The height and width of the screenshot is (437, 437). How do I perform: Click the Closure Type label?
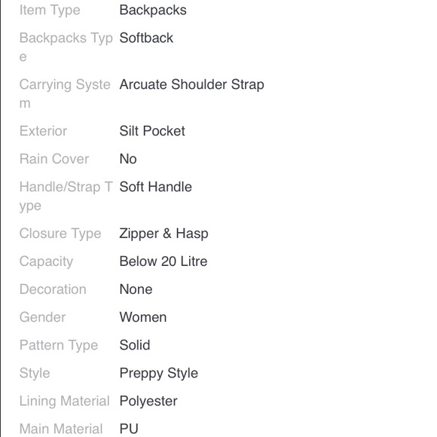tap(60, 234)
